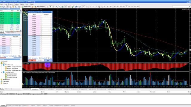Switch timeframe to M5
Image resolution: width=191 pixels, height=107 pixels.
118,7
